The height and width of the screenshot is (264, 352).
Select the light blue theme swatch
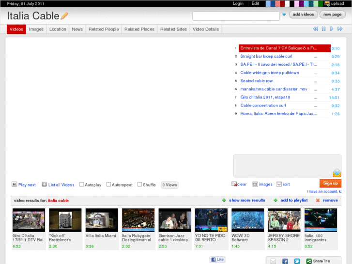pyautogui.click(x=268, y=3)
